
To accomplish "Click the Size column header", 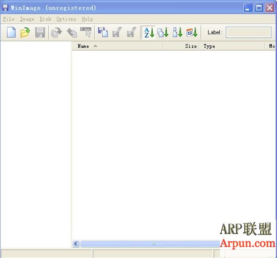I will [x=181, y=46].
